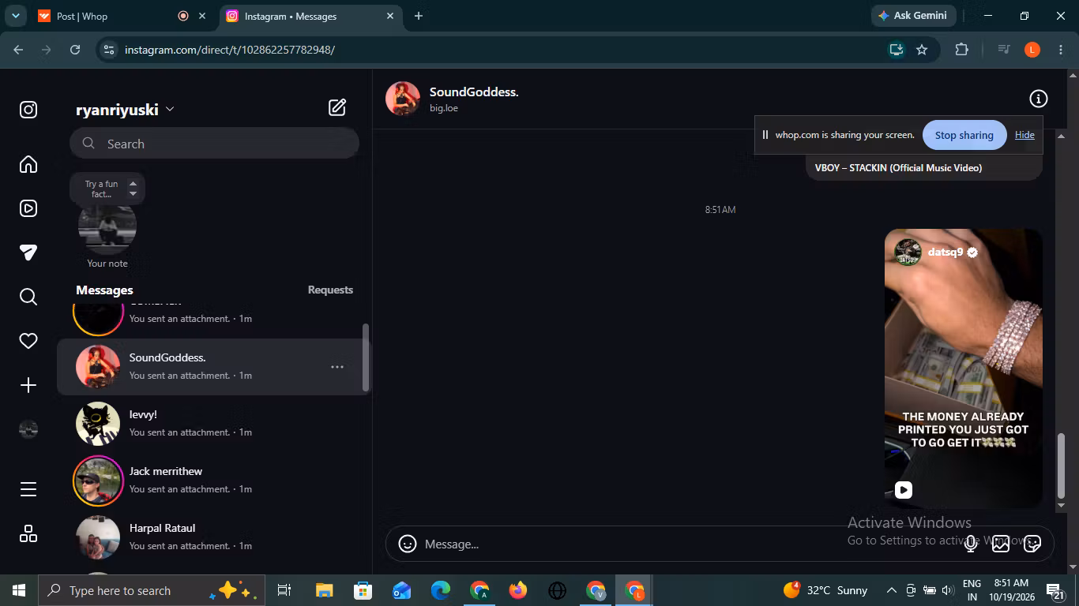Open Chrome extensions puzzle icon

(961, 50)
